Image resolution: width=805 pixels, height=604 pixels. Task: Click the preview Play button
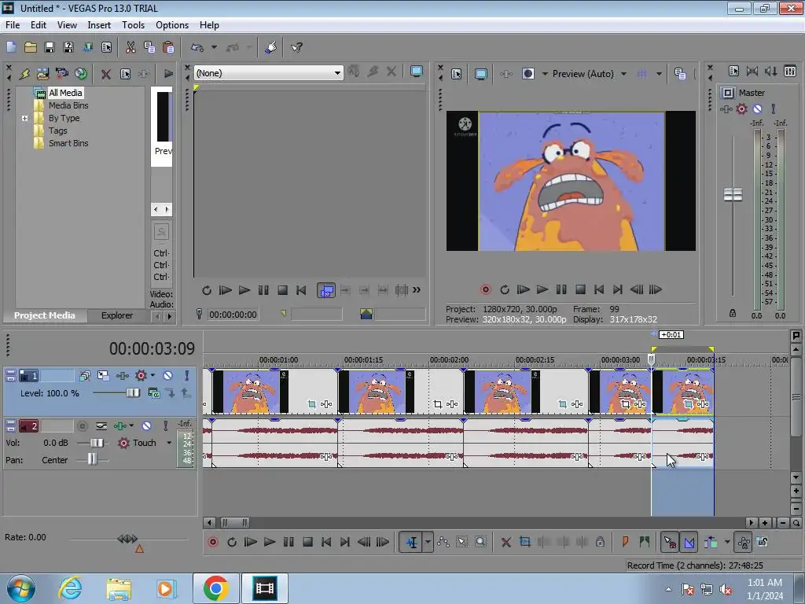pos(542,289)
